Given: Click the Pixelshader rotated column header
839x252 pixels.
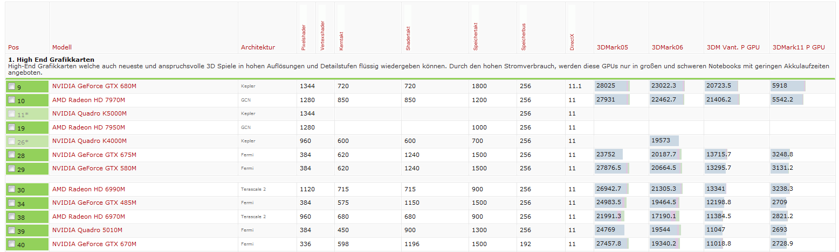Looking at the screenshot, I should 303,37.
